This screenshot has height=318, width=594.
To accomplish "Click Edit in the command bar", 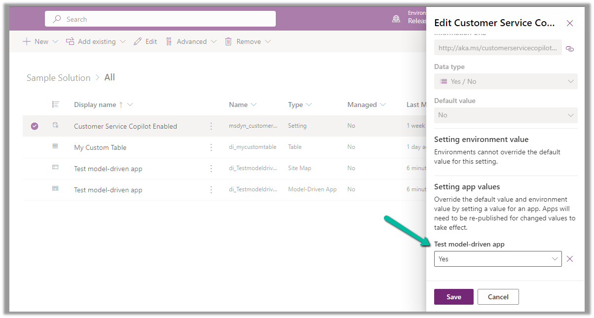I will (146, 41).
